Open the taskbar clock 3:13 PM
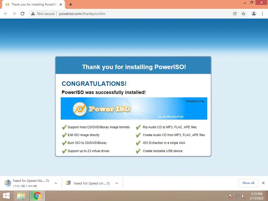The height and width of the screenshot is (201, 268). coord(256,196)
